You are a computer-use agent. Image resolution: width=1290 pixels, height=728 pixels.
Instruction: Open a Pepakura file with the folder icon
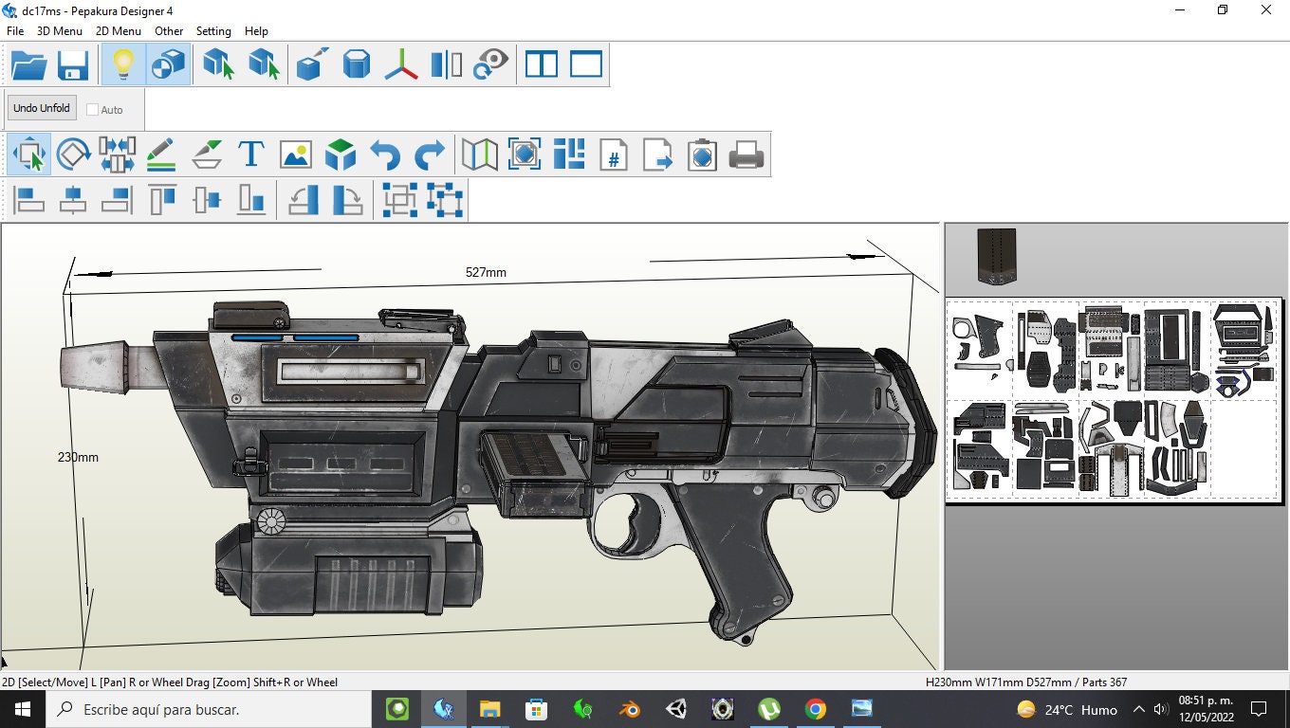[x=27, y=64]
